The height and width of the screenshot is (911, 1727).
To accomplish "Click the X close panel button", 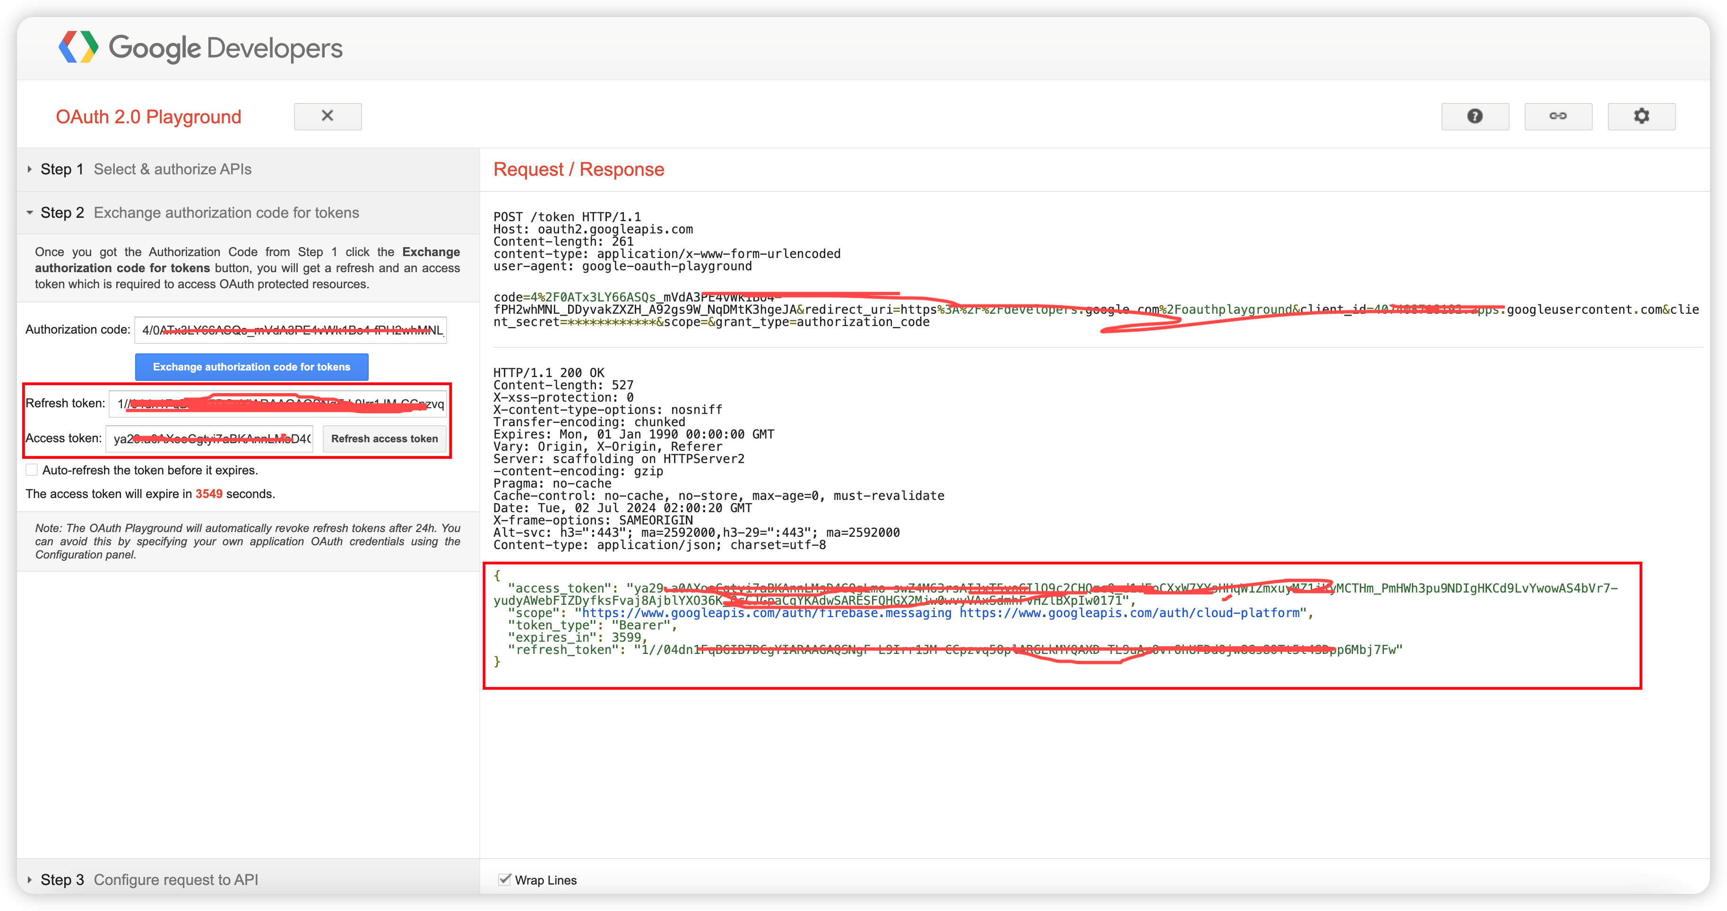I will pyautogui.click(x=327, y=116).
